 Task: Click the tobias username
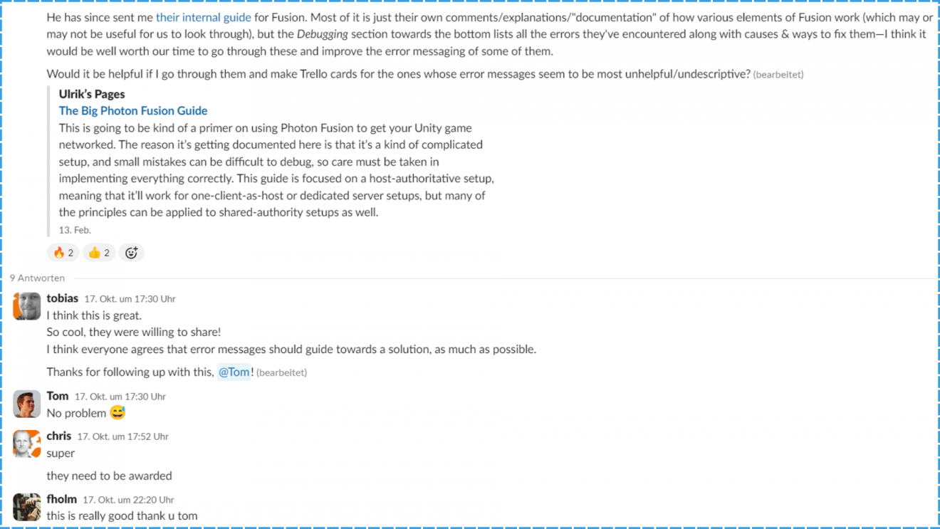click(x=62, y=298)
